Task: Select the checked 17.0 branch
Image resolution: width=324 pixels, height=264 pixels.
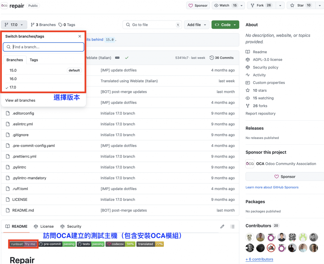Action: (43, 87)
